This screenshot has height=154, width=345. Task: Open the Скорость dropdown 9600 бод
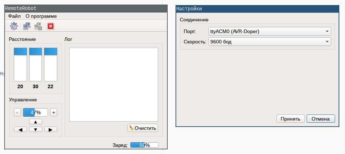(x=270, y=42)
